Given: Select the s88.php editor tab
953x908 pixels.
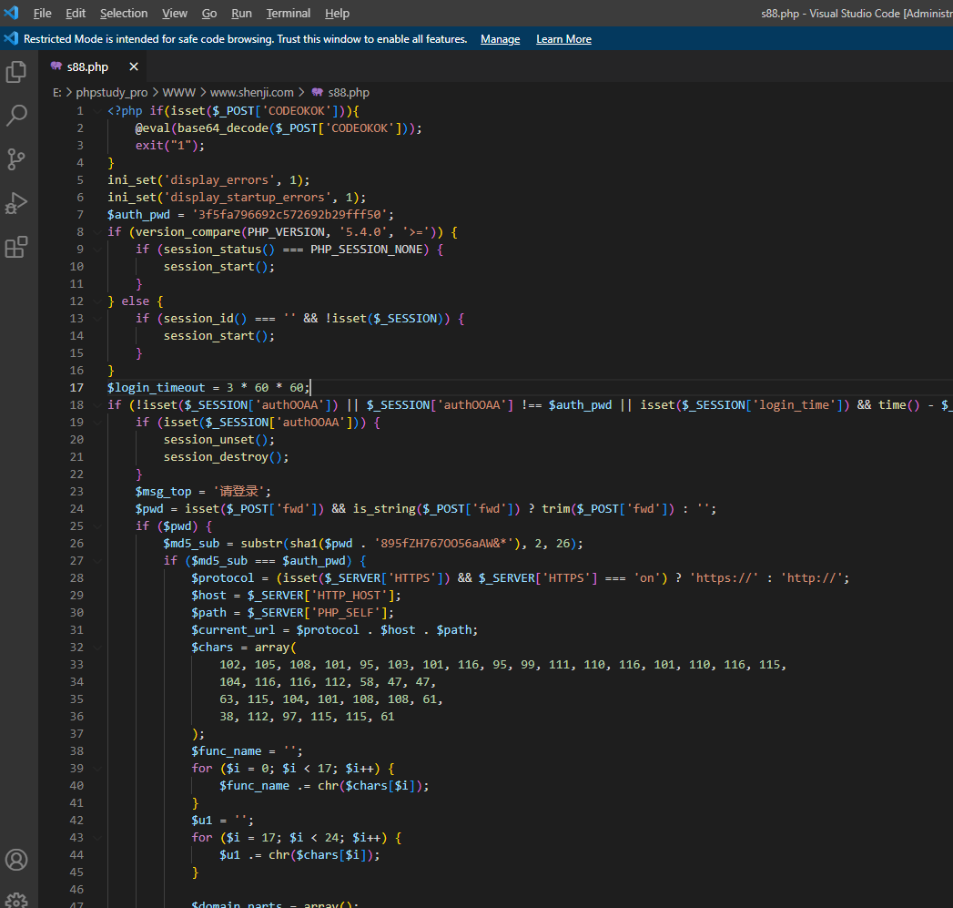Looking at the screenshot, I should [94, 66].
